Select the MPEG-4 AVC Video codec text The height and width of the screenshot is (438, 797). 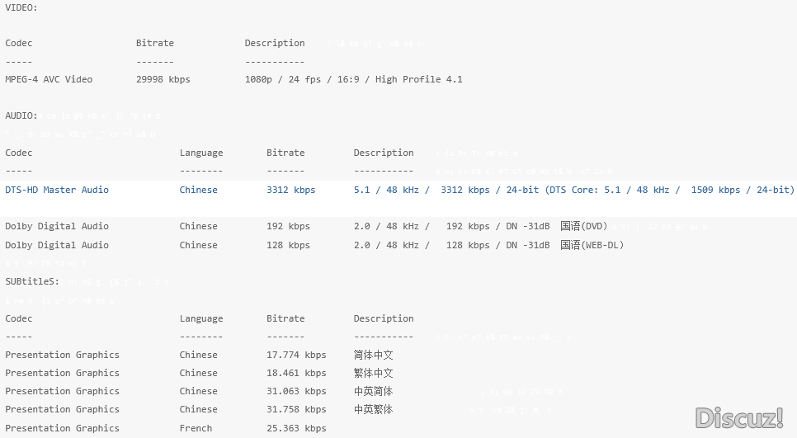(x=49, y=80)
